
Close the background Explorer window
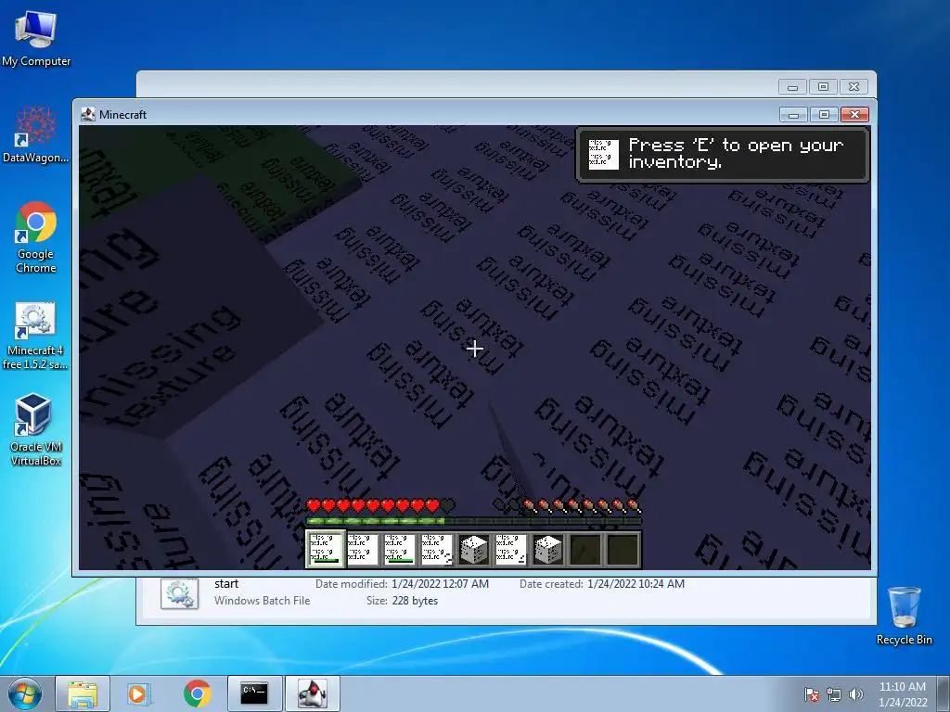point(854,87)
